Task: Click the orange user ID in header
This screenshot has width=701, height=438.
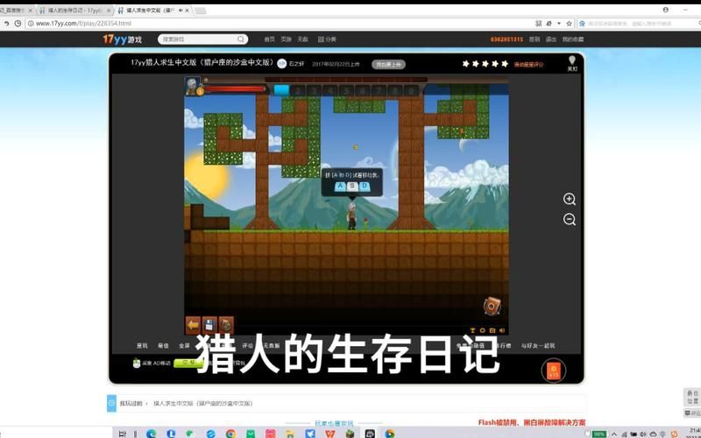Action: (x=506, y=39)
